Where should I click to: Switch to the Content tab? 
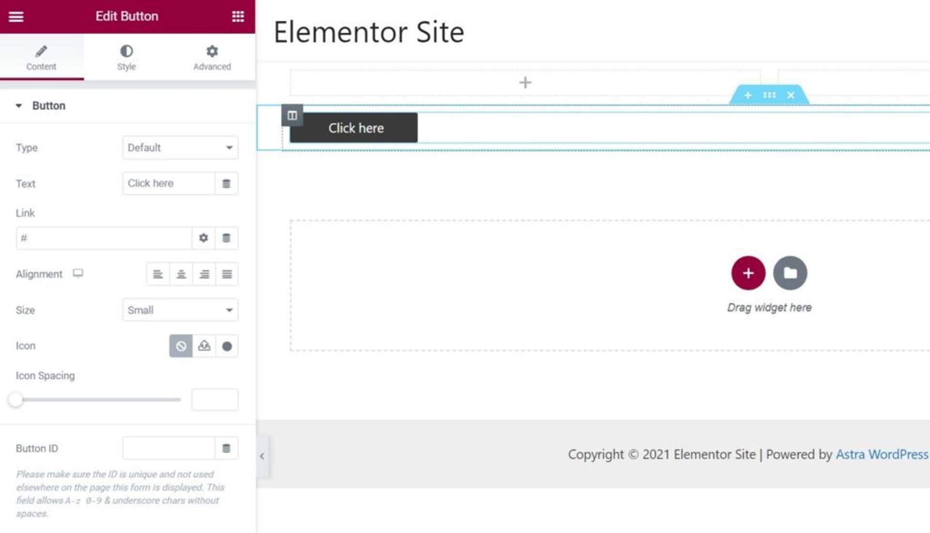(41, 58)
